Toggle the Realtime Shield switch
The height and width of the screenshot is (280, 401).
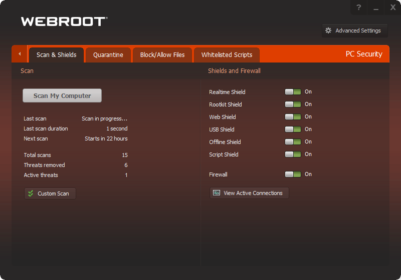(293, 92)
